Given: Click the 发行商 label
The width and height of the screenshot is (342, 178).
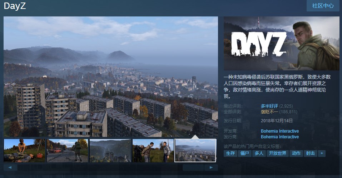Looking at the screenshot, I should tap(231, 137).
